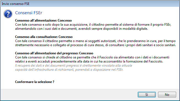
Task: Click the 'Consenso alla consultazione: Concesso' heading
Action: [x=44, y=37]
